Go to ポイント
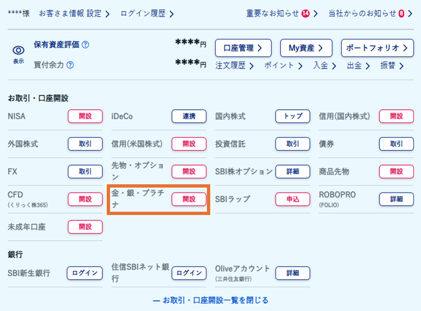This screenshot has width=421, height=311. (283, 65)
